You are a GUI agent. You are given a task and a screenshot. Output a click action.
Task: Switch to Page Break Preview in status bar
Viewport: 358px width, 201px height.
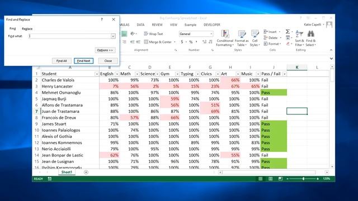tap(280, 179)
